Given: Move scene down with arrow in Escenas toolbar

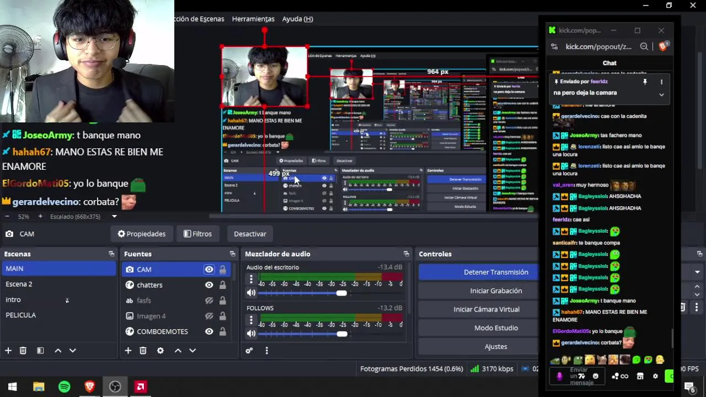Looking at the screenshot, I should click(72, 351).
